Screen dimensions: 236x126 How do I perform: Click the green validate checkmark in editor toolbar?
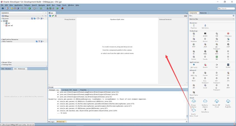tap(53, 16)
